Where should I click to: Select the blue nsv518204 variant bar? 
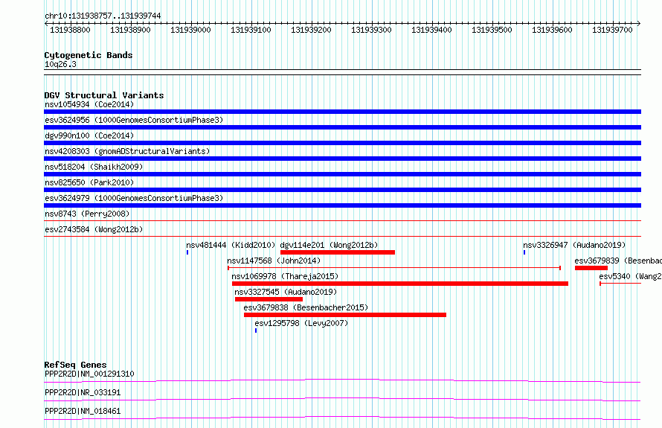pos(342,174)
